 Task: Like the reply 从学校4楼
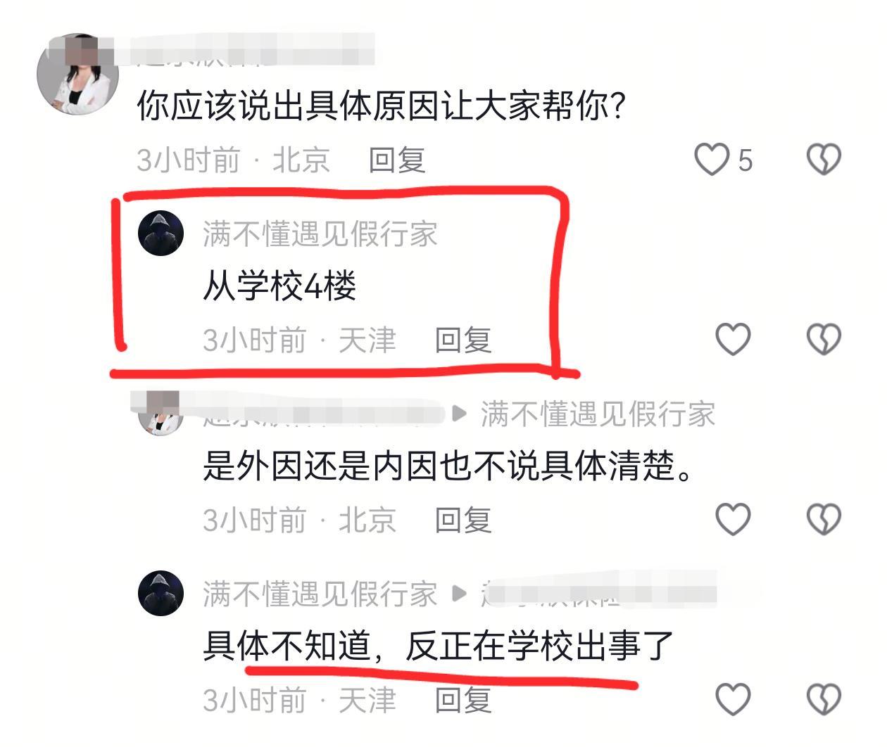[x=733, y=339]
